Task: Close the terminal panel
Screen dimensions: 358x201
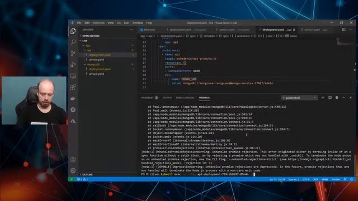Action: coord(351,98)
